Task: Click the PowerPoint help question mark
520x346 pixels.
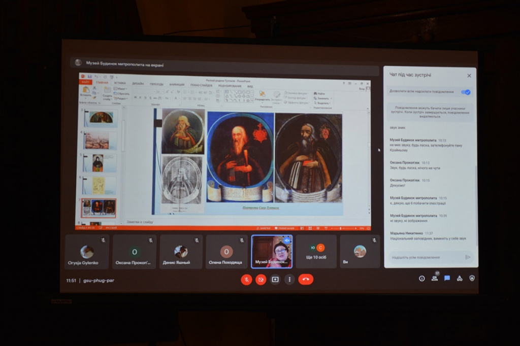Action: coord(344,83)
